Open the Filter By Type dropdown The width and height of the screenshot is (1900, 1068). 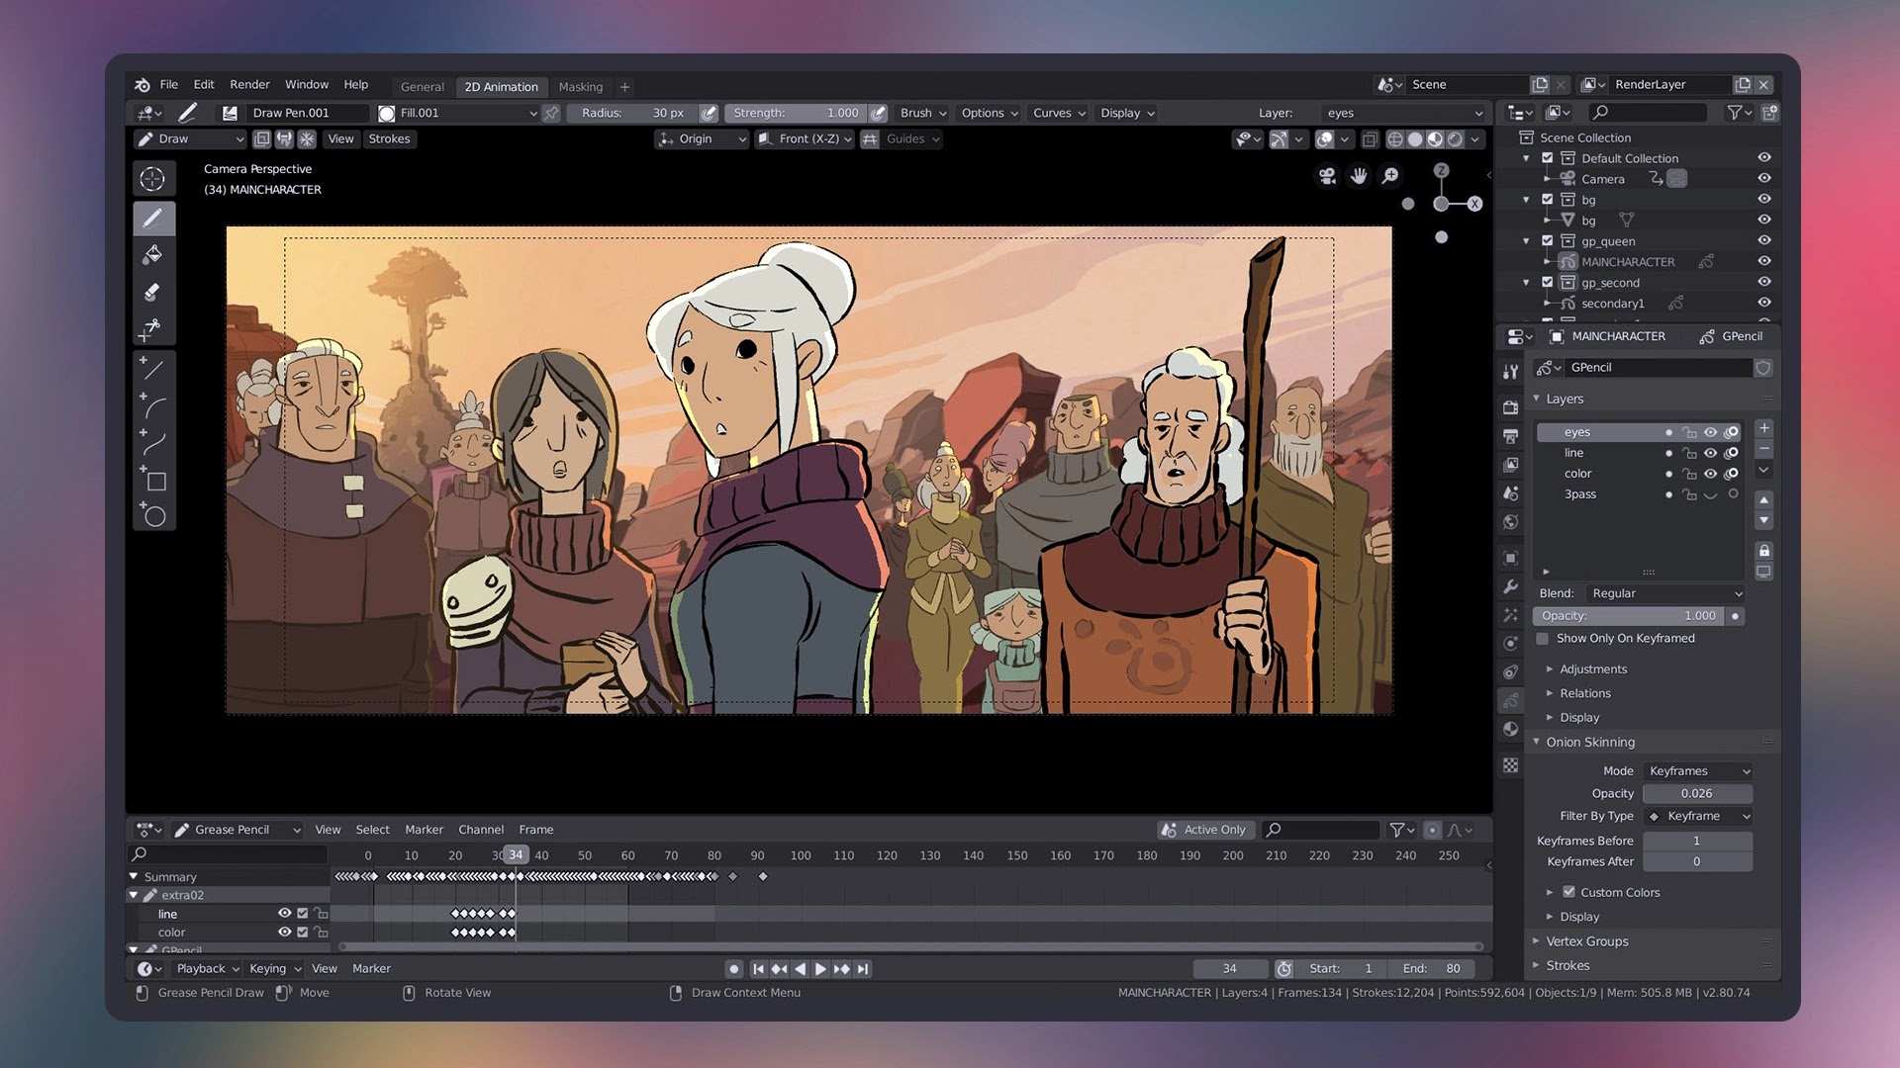(1698, 817)
